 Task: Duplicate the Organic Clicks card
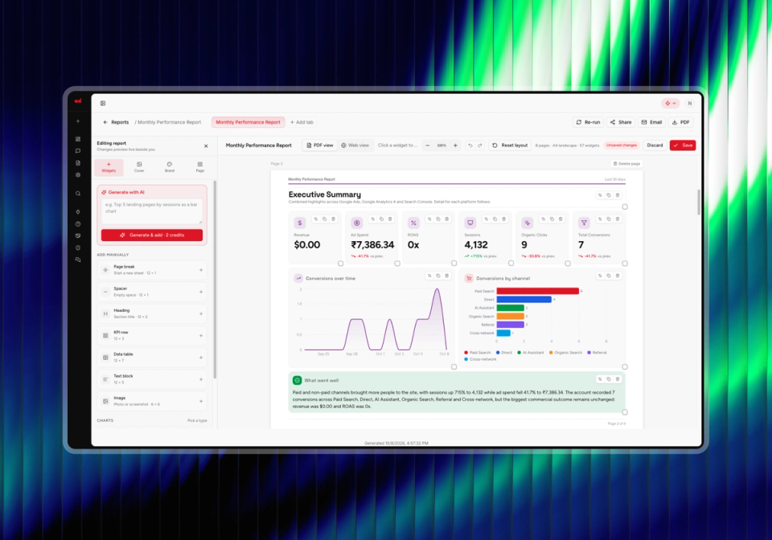click(x=552, y=219)
